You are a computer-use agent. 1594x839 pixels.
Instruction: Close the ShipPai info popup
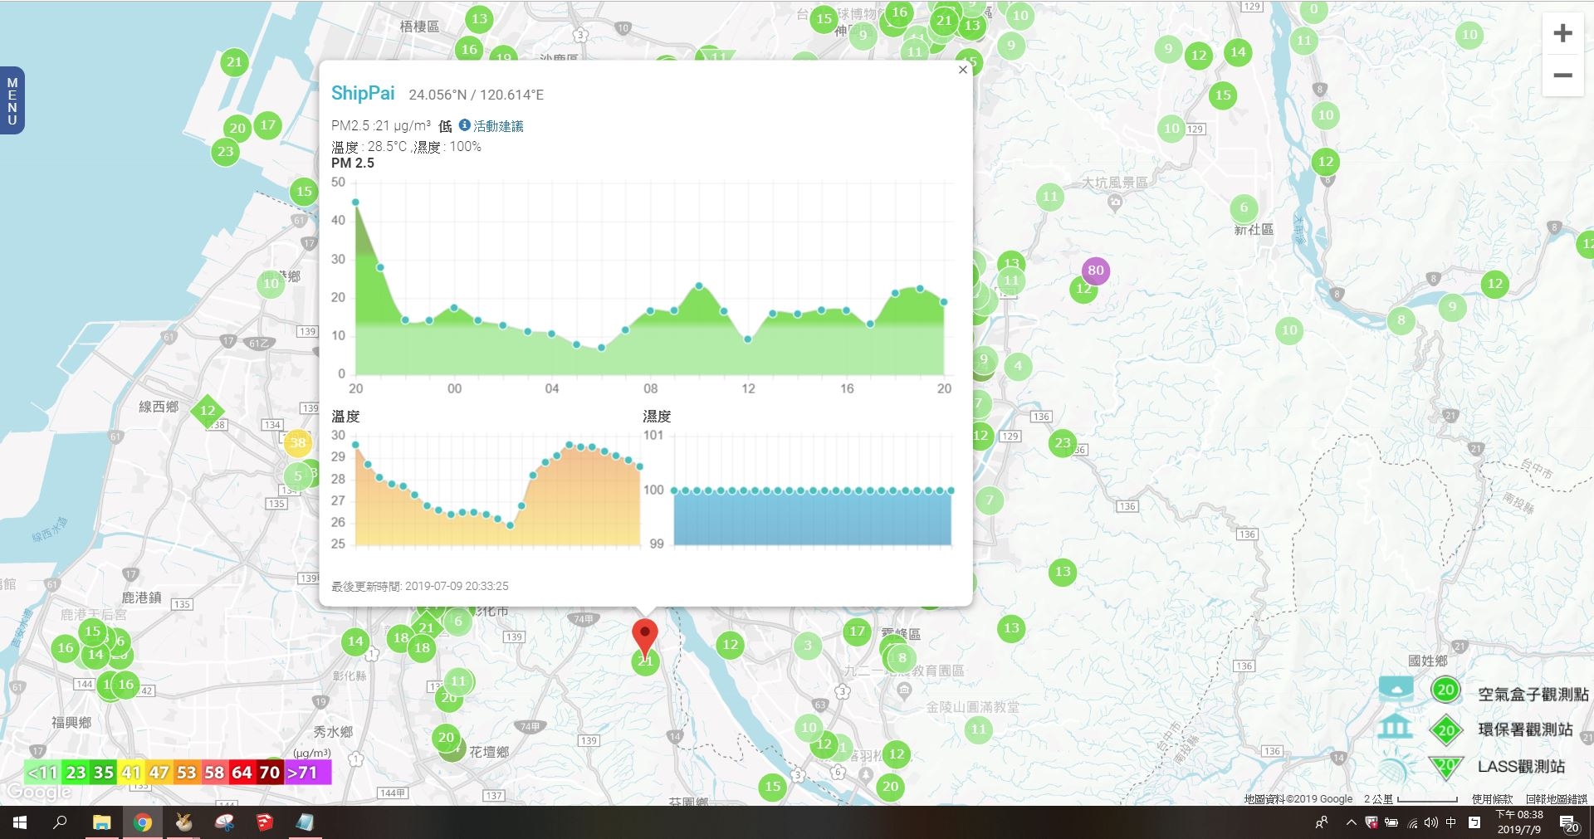tap(963, 70)
